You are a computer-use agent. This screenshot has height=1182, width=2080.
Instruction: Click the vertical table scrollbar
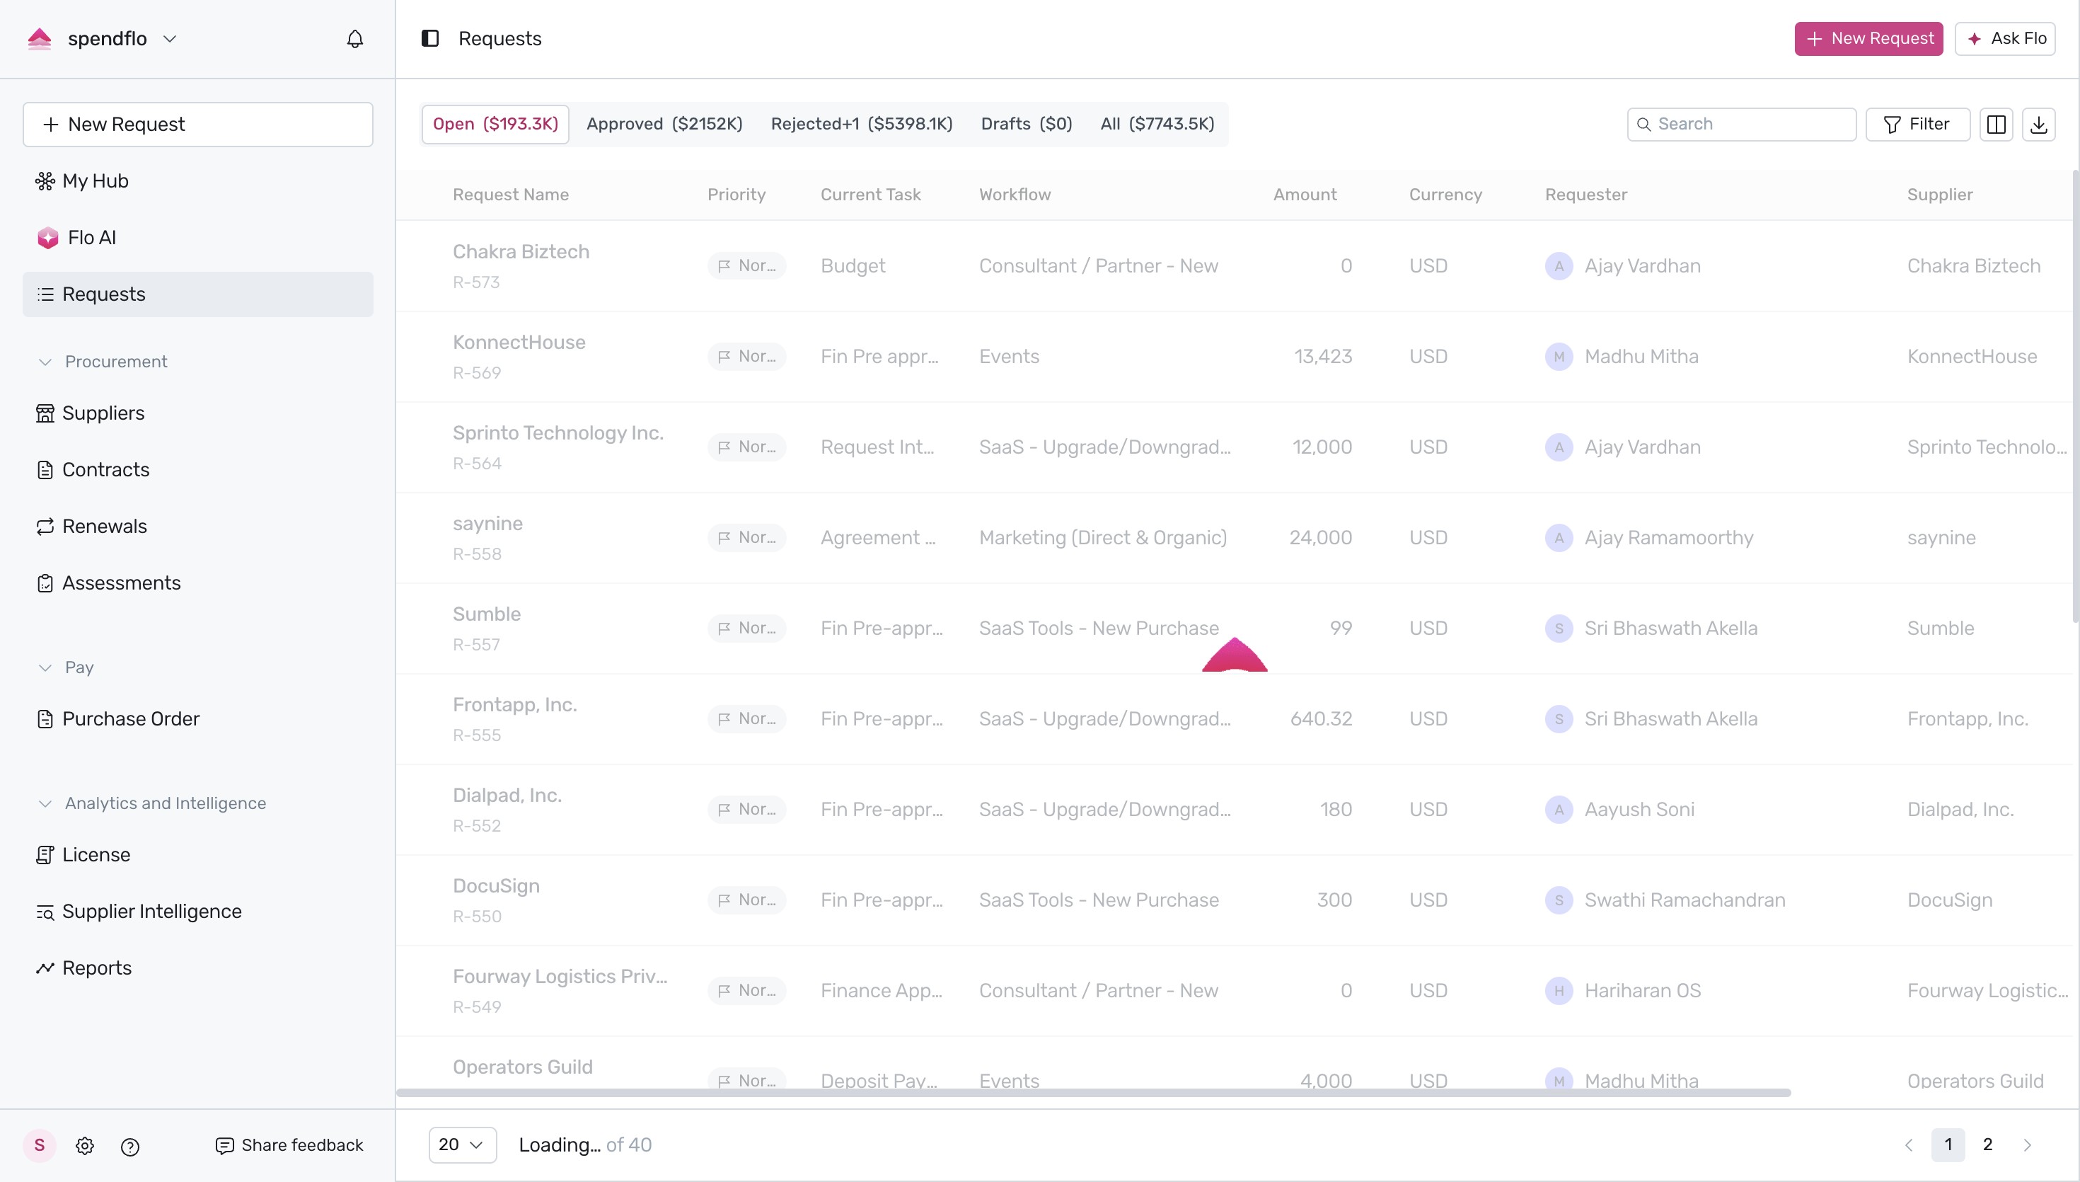pos(2075,396)
